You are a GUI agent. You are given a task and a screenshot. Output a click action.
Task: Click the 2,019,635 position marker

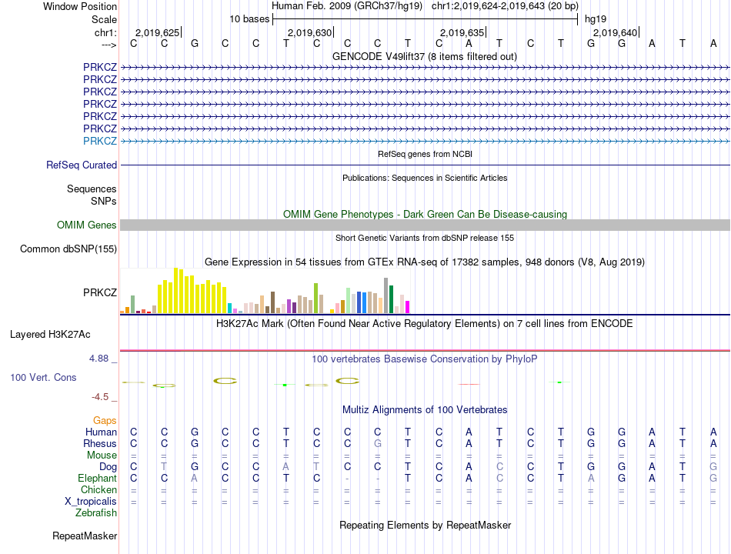click(x=463, y=32)
